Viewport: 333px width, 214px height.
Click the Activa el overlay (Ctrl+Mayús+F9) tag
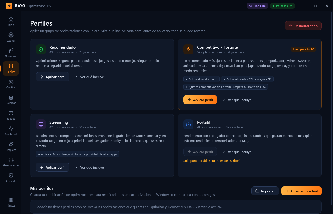coord(247,79)
